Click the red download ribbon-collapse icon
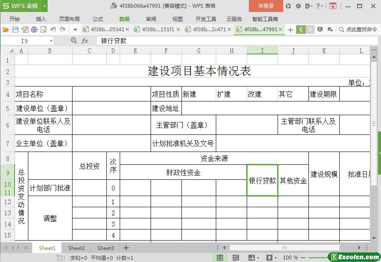Screen dimensions: 381x262 point(333,6)
